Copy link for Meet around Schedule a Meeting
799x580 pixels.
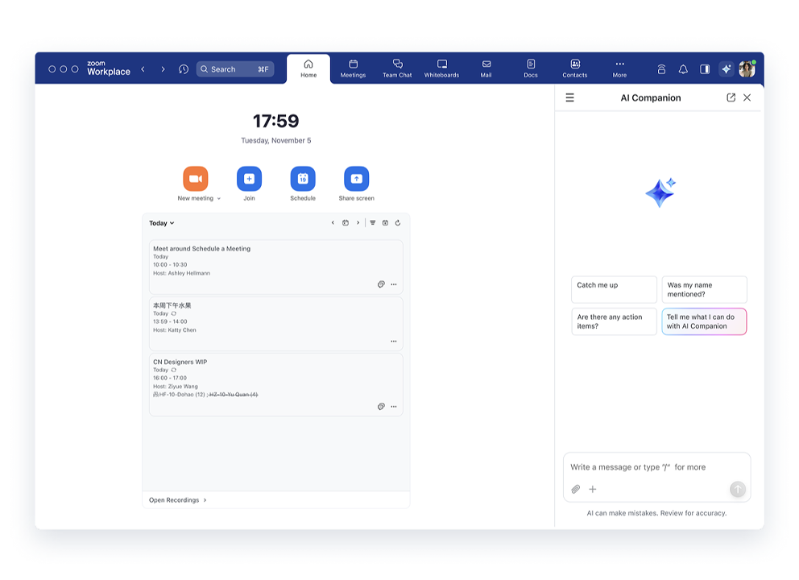[x=381, y=284]
